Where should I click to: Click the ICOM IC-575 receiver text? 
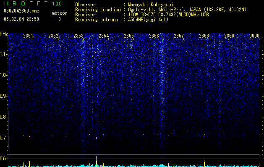(169, 15)
